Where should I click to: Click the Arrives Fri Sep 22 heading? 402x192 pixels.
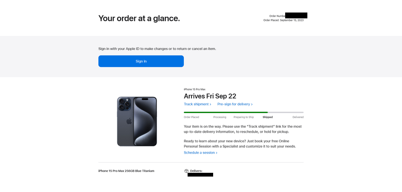(210, 96)
